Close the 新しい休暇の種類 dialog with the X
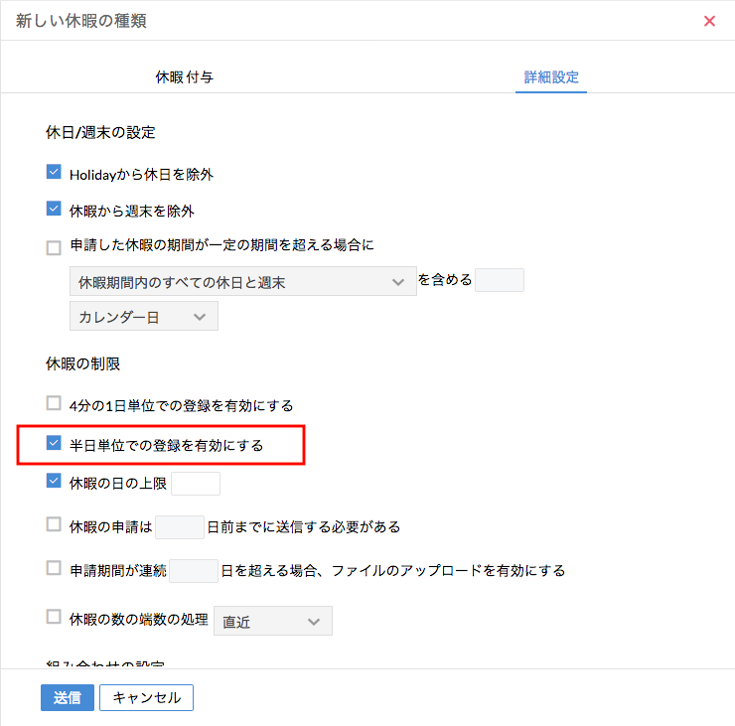 [709, 21]
